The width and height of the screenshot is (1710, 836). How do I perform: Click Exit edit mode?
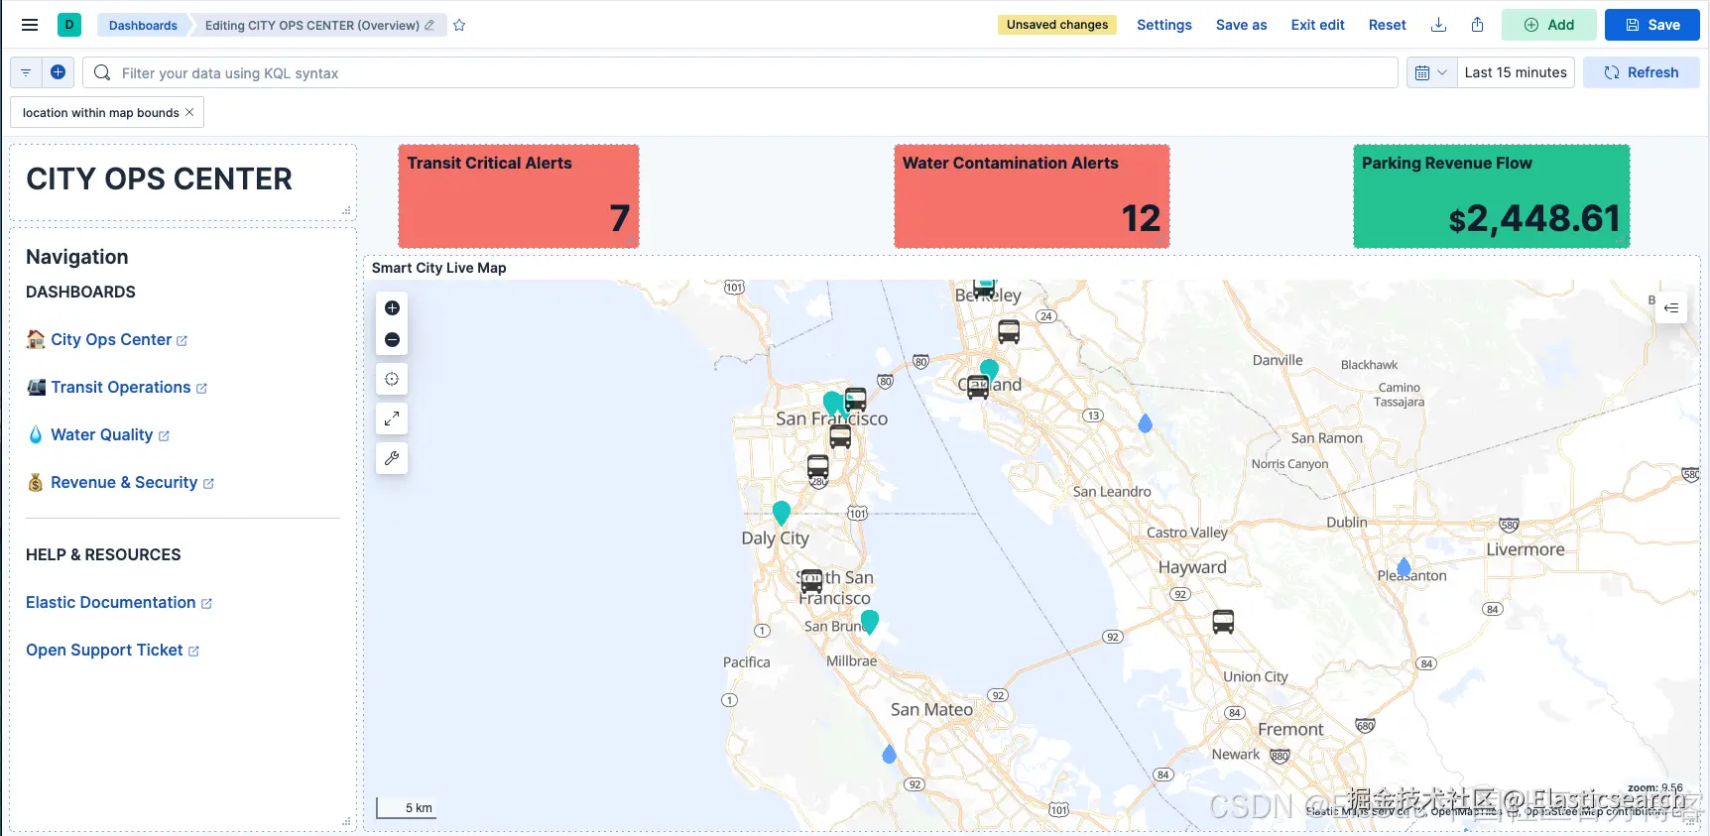click(1318, 25)
